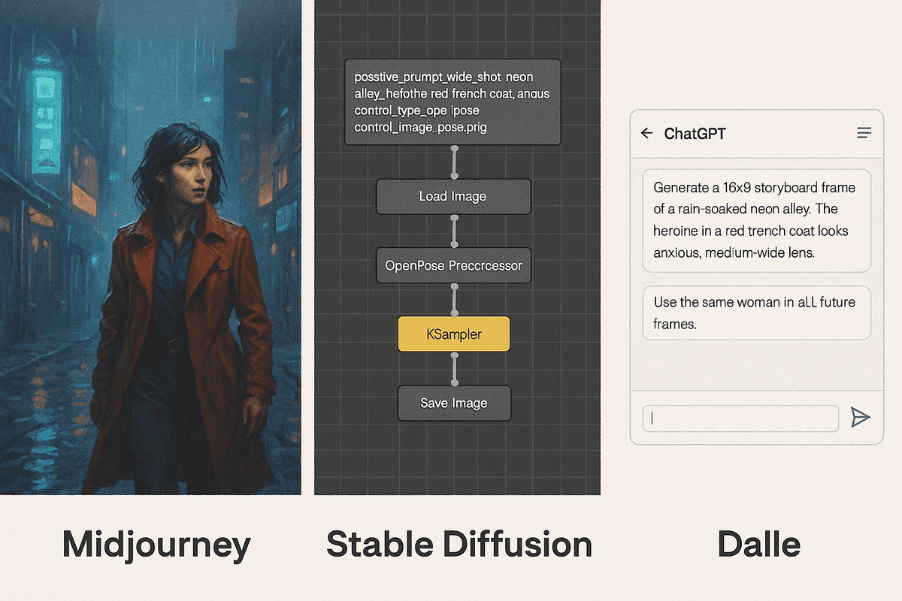Click the OpenPose Preprocessor node

tap(453, 264)
